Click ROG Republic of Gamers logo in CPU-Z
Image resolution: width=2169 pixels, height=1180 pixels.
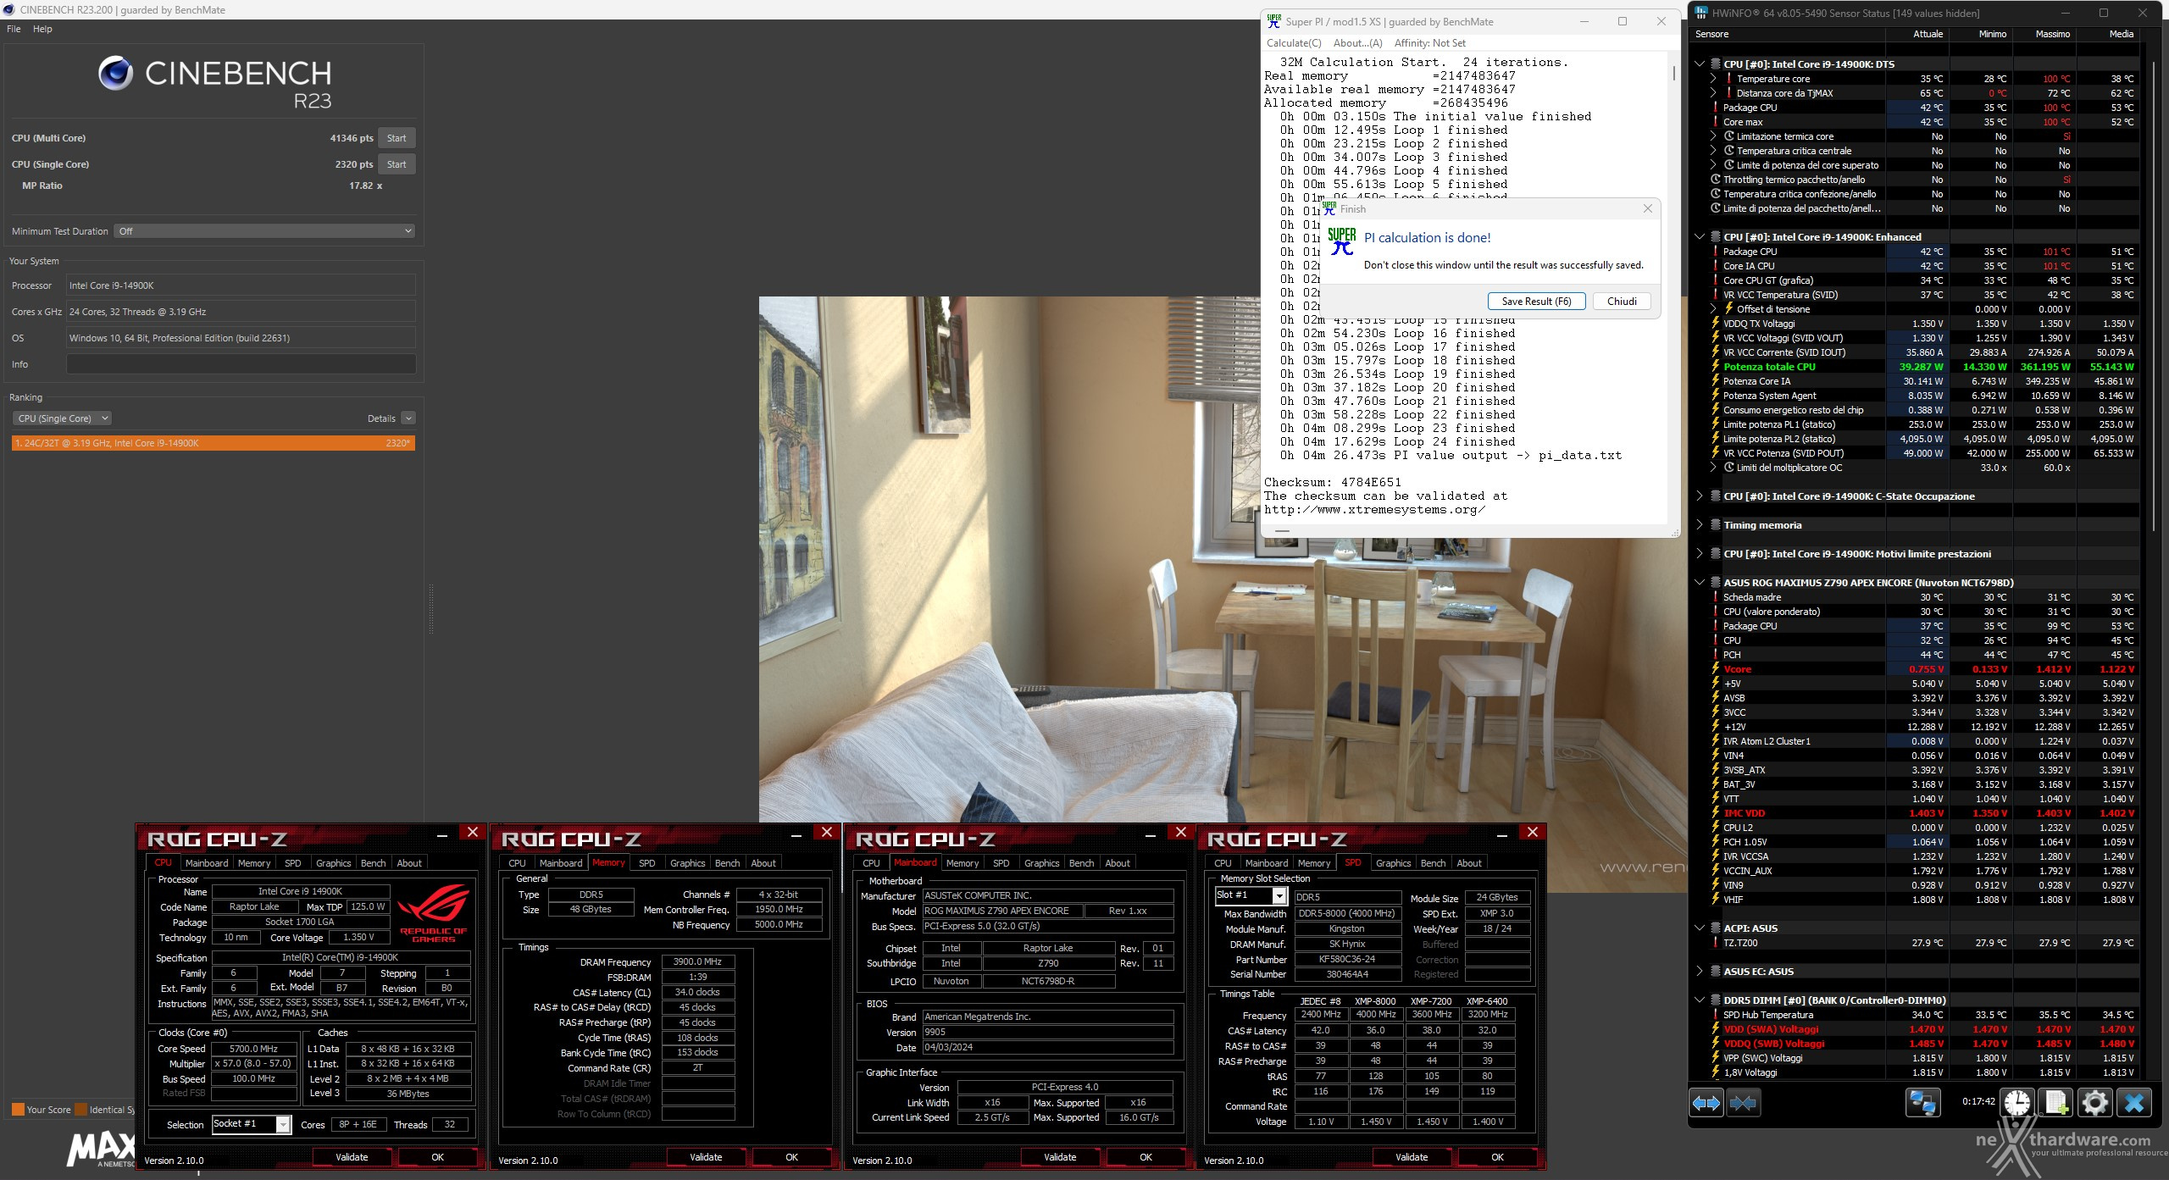click(434, 912)
